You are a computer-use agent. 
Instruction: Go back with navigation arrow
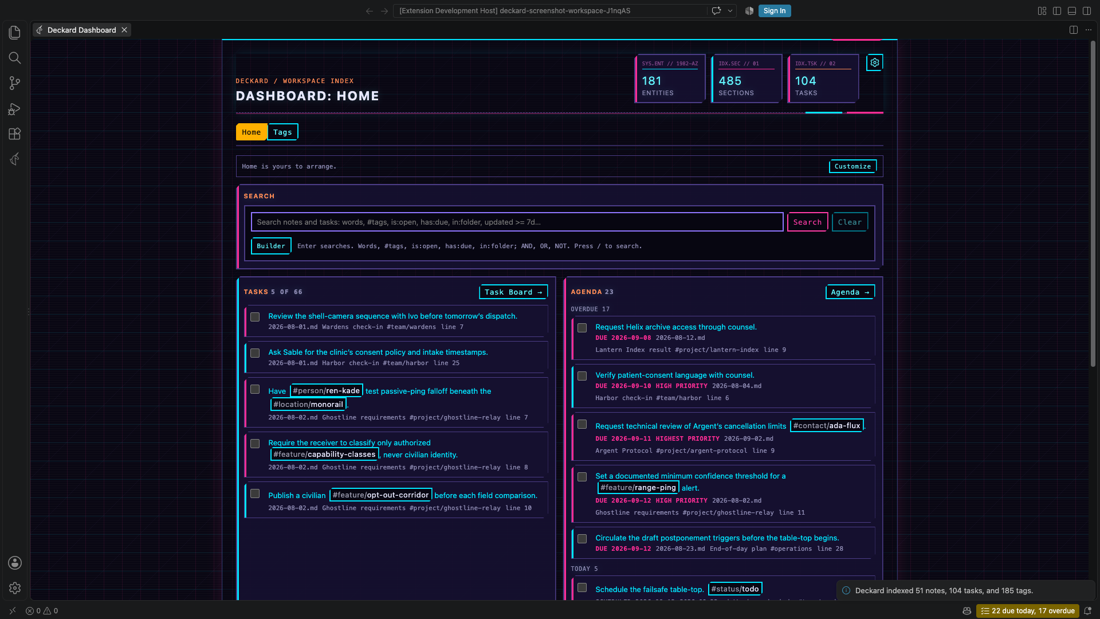pyautogui.click(x=370, y=11)
